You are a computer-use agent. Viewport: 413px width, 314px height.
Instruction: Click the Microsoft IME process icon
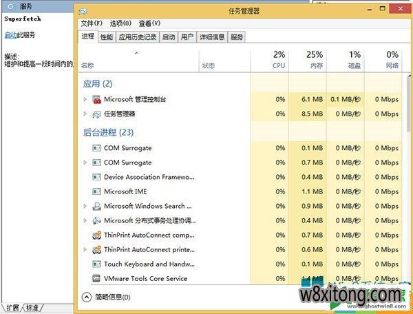[x=96, y=191]
